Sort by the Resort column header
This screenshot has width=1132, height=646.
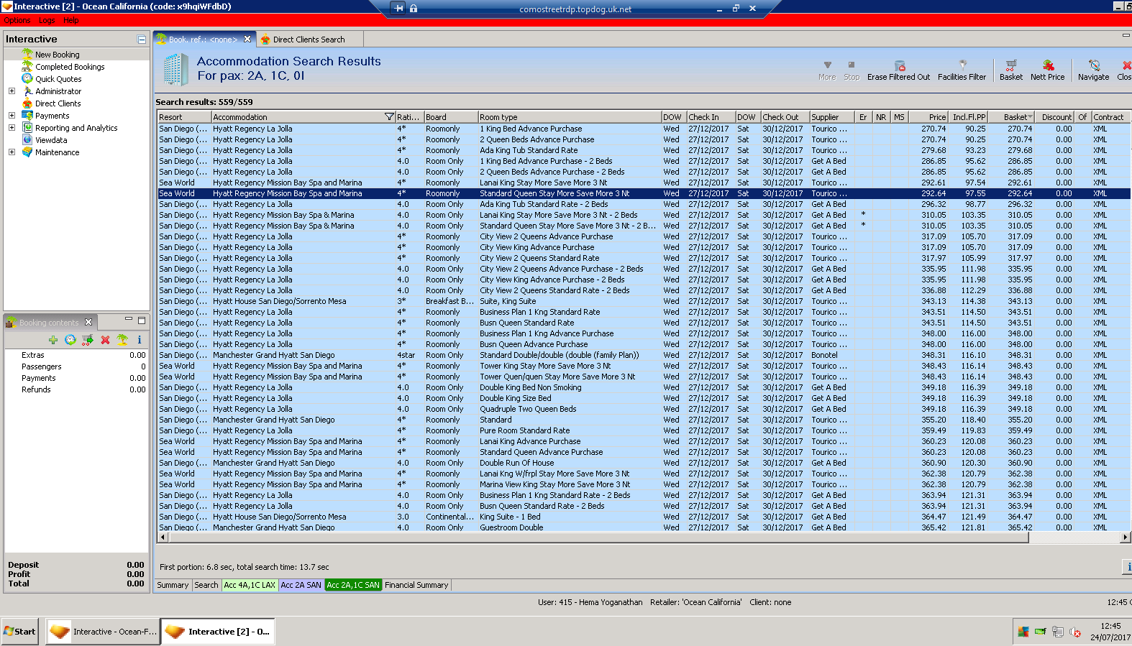click(184, 116)
